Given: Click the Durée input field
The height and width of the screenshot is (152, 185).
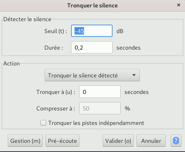Looking at the screenshot, I should coord(92,47).
